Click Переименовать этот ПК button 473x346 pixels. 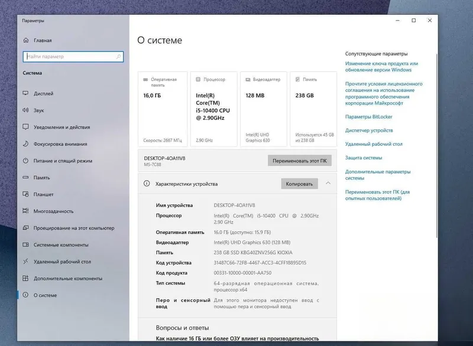click(300, 161)
